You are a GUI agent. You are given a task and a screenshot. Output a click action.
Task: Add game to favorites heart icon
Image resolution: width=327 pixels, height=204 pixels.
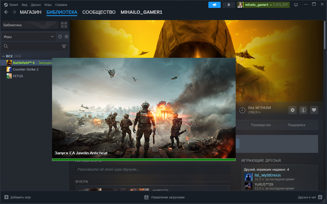coord(314,110)
